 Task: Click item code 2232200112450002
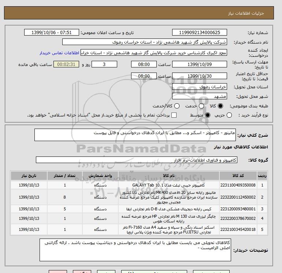coord(238,197)
